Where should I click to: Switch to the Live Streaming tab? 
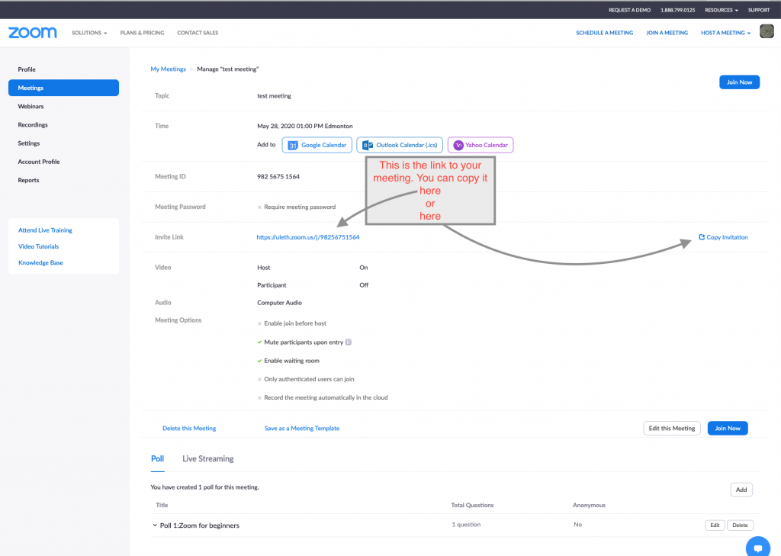[207, 458]
